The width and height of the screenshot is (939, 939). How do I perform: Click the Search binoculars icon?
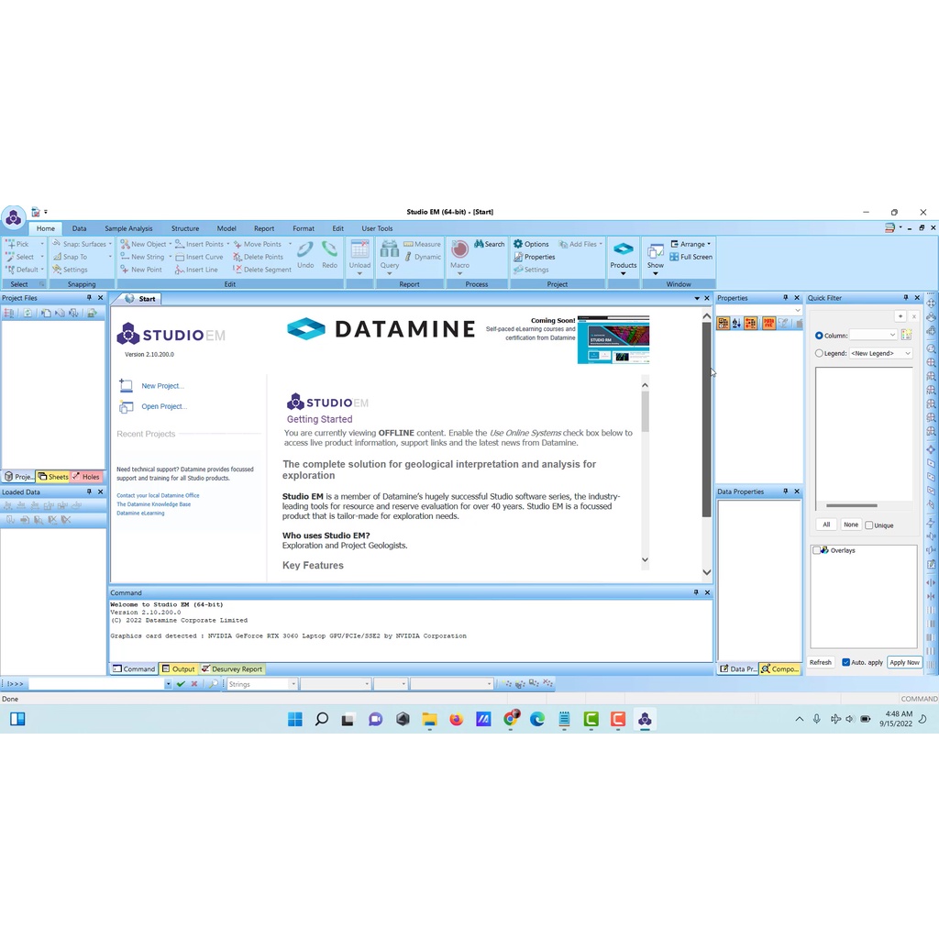click(479, 244)
